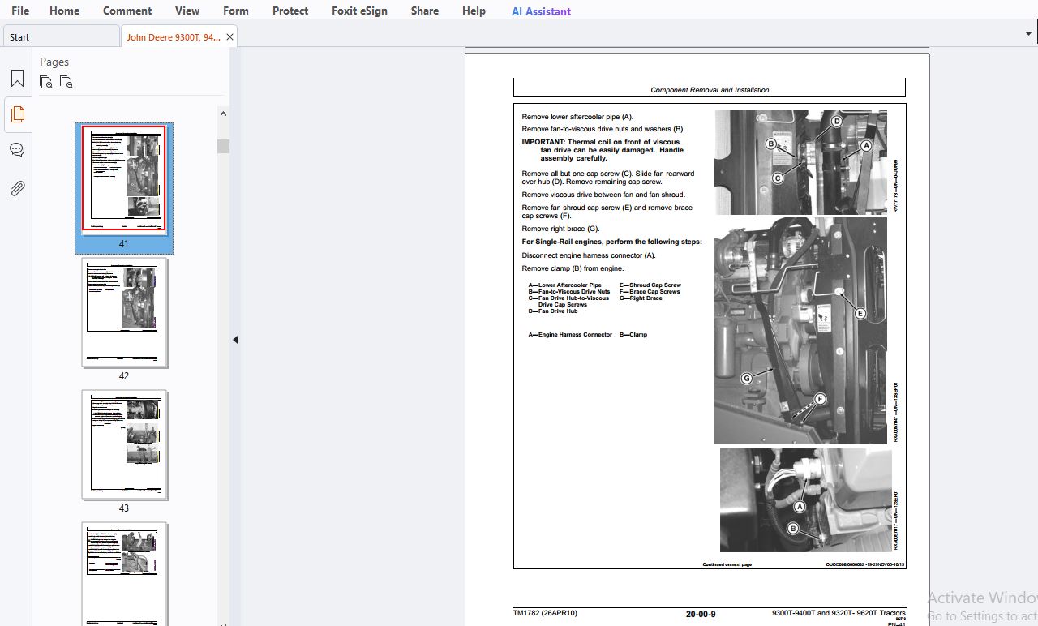Click the enlarge page thumbnails icon
The height and width of the screenshot is (626, 1038).
click(x=46, y=82)
